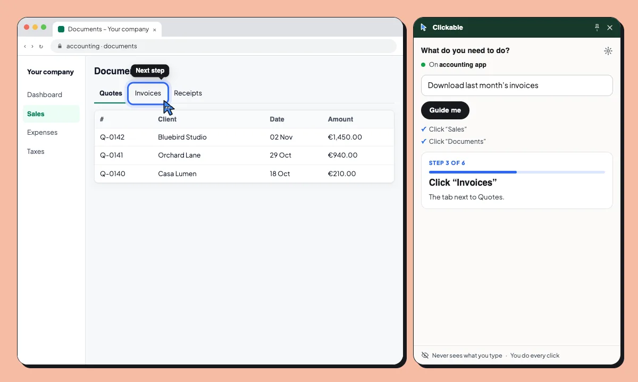Click the Amount column header

click(340, 119)
